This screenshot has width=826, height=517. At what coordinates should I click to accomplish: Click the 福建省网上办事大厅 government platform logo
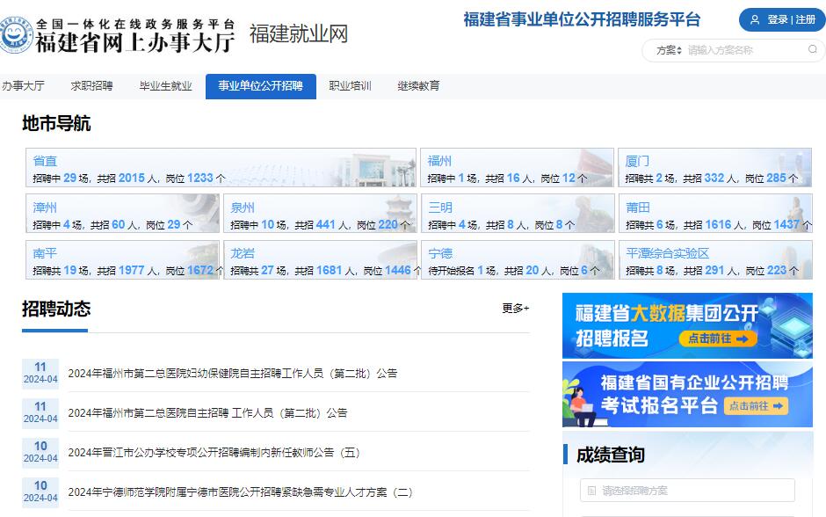119,27
